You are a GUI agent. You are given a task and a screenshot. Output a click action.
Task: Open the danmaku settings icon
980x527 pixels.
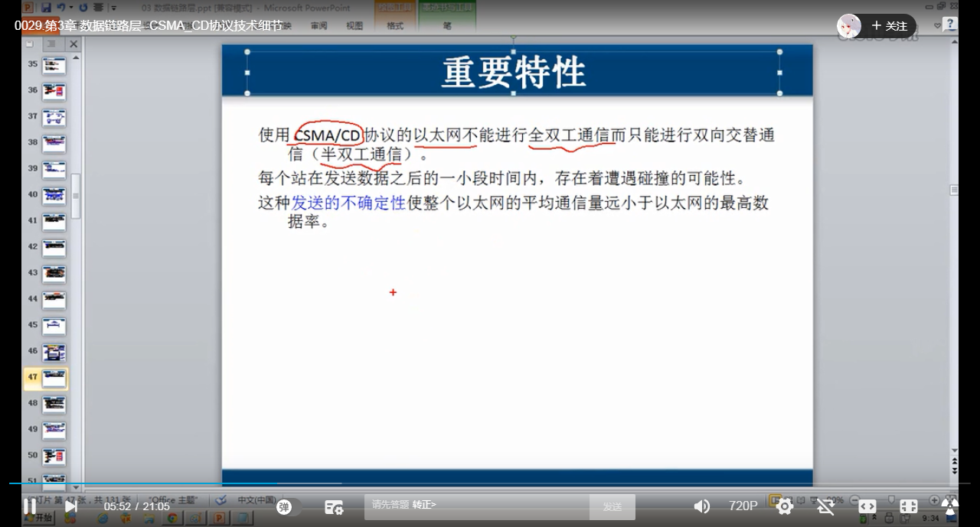[x=333, y=506]
